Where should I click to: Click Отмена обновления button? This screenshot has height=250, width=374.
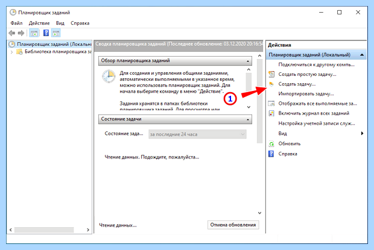[x=233, y=225]
